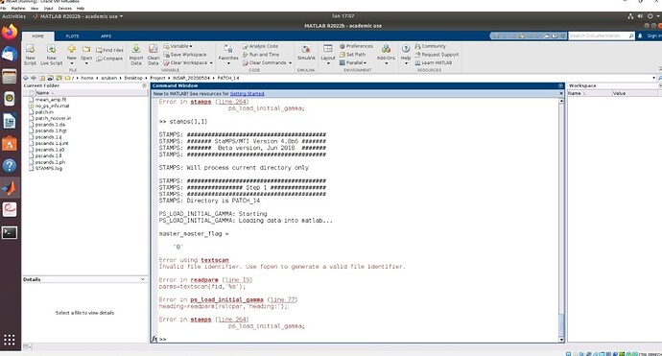The height and width of the screenshot is (356, 662).
Task: Select file STAMPS.log
Action: (x=49, y=169)
